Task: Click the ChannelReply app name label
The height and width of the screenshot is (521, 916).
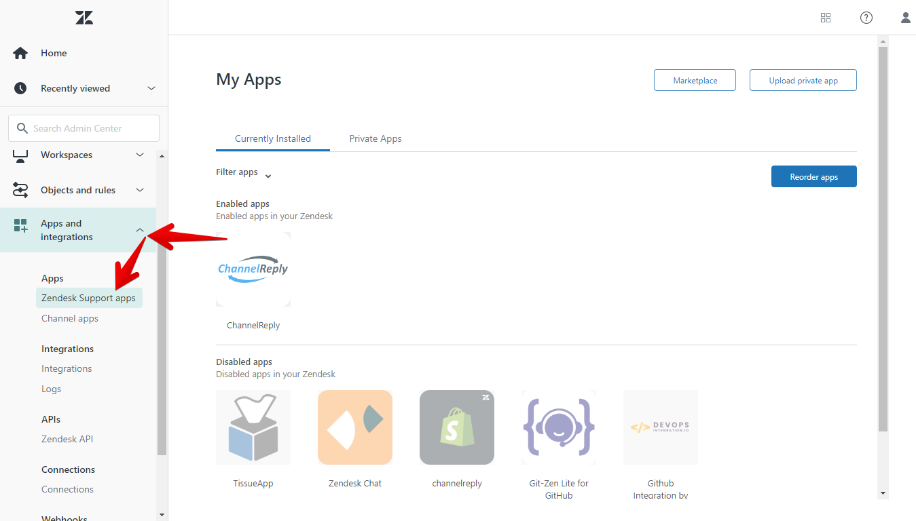Action: (253, 325)
